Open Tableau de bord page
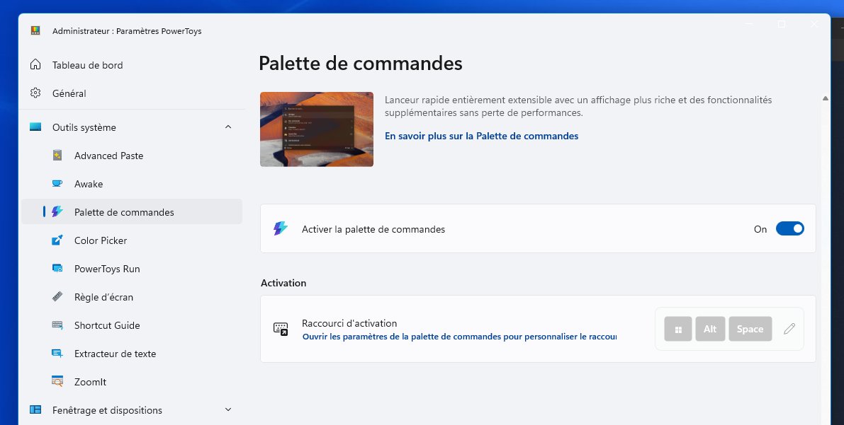Screen dimensions: 844x425 click(x=131, y=65)
